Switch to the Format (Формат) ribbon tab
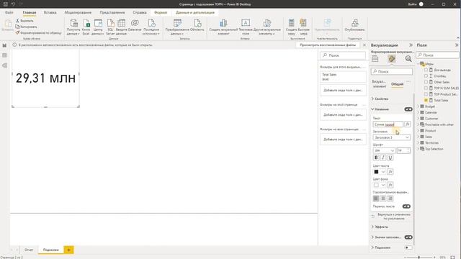 (x=161, y=13)
